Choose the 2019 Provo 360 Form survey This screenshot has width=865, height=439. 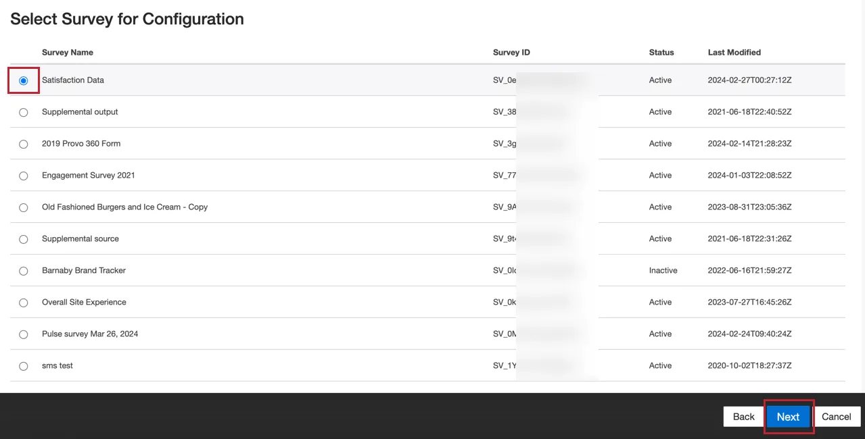click(23, 144)
